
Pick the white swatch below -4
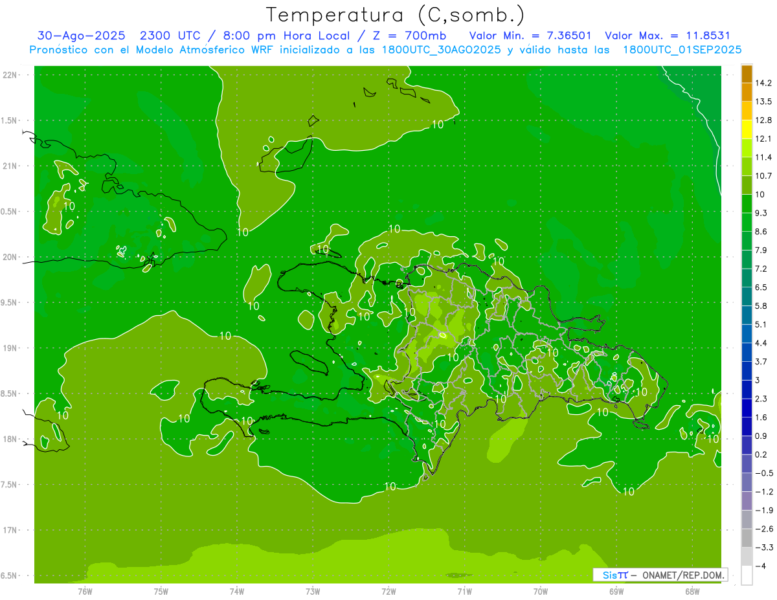747,575
